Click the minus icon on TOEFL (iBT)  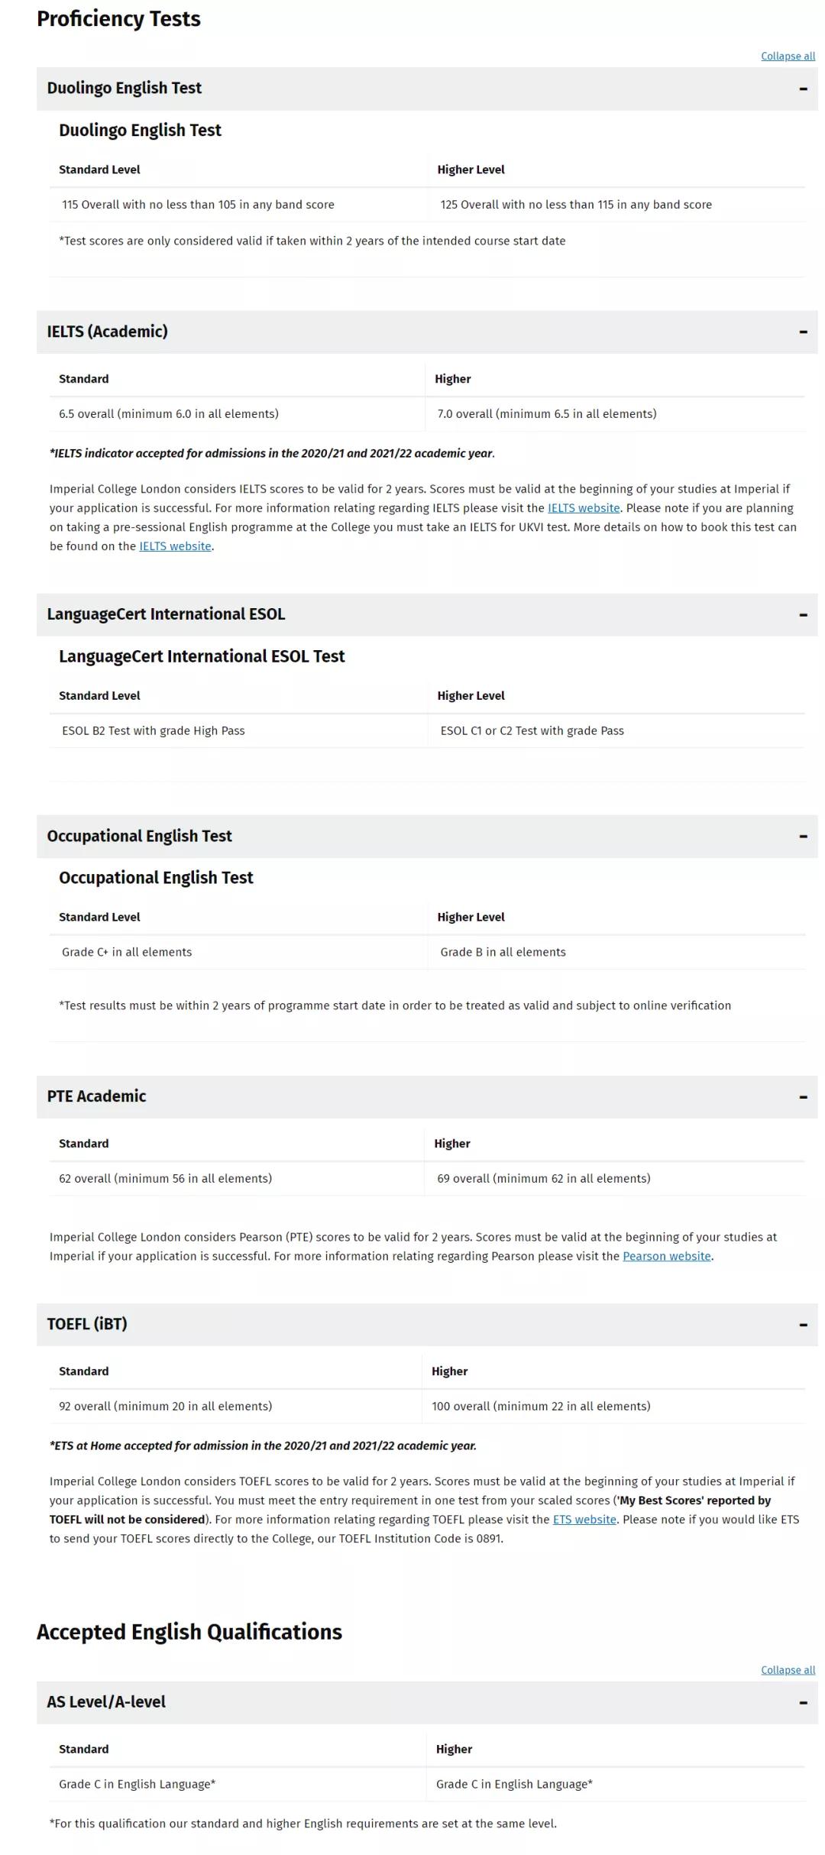pos(803,1325)
